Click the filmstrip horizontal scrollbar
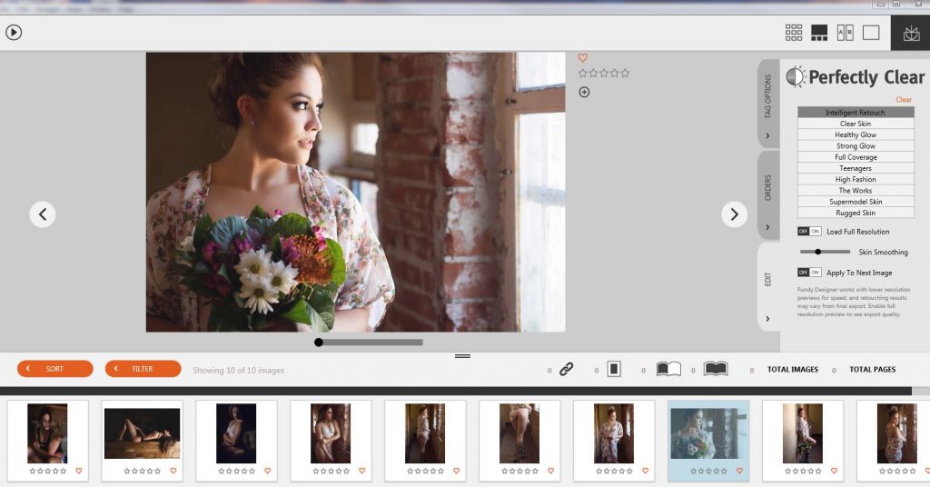The width and height of the screenshot is (930, 487). (456, 391)
